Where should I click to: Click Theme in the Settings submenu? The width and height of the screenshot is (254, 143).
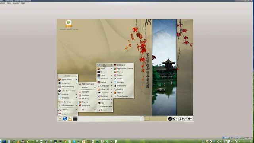pos(87,102)
